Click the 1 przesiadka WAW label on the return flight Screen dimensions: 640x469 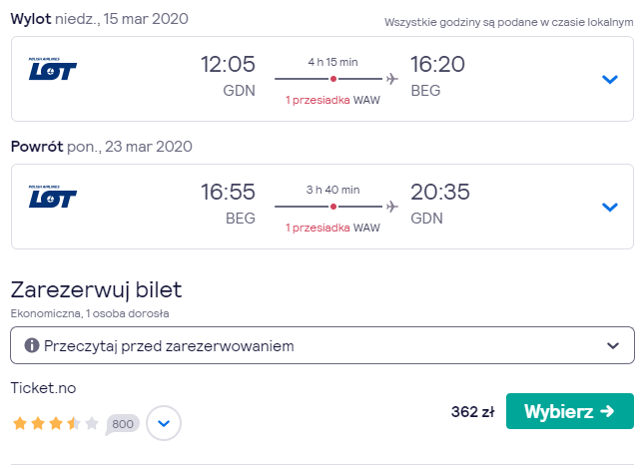pos(332,228)
